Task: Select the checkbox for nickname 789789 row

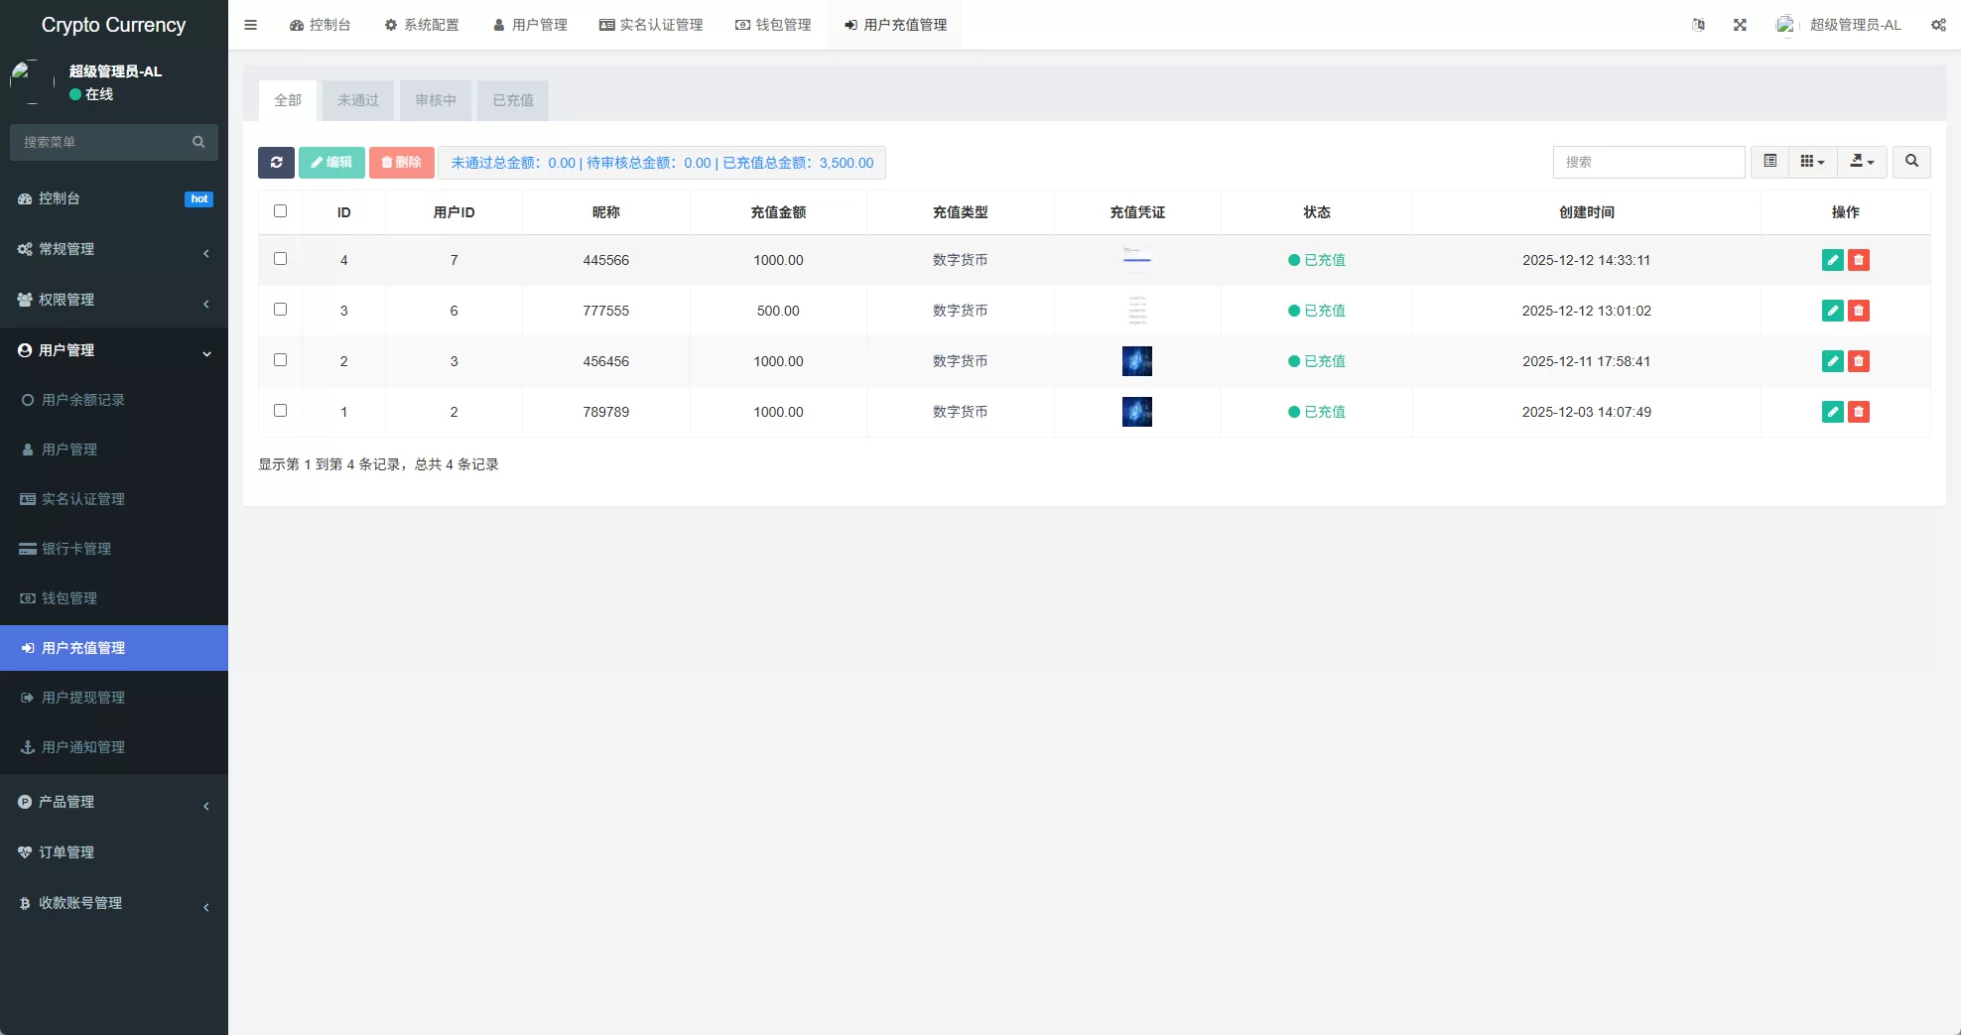Action: pos(280,411)
